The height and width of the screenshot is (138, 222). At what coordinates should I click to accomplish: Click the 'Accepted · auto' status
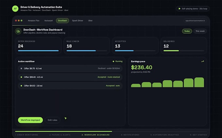(113, 86)
